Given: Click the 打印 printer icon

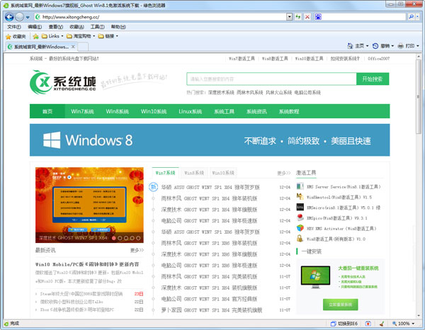Looking at the screenshot, I should (x=401, y=46).
